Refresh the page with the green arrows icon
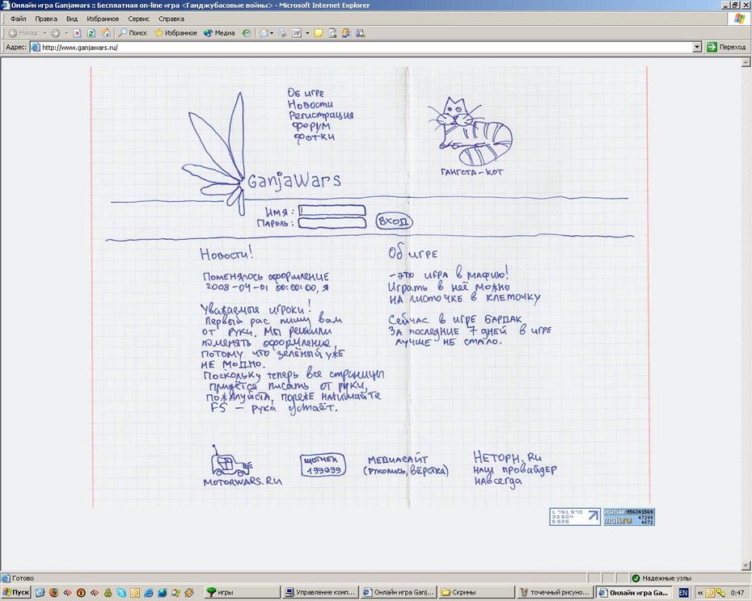Viewport: 752px width, 601px height. [91, 33]
